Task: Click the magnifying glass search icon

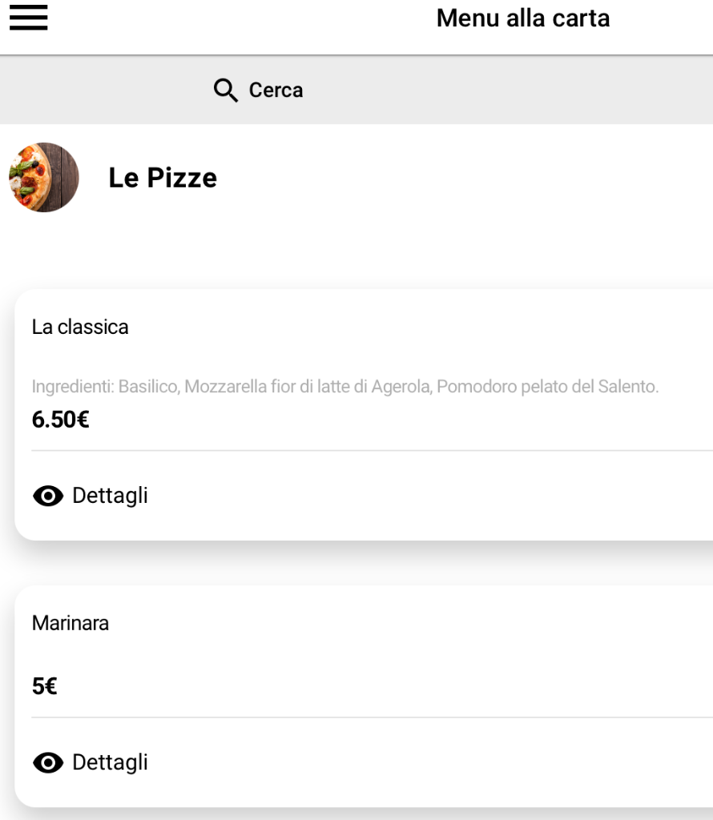Action: click(225, 90)
